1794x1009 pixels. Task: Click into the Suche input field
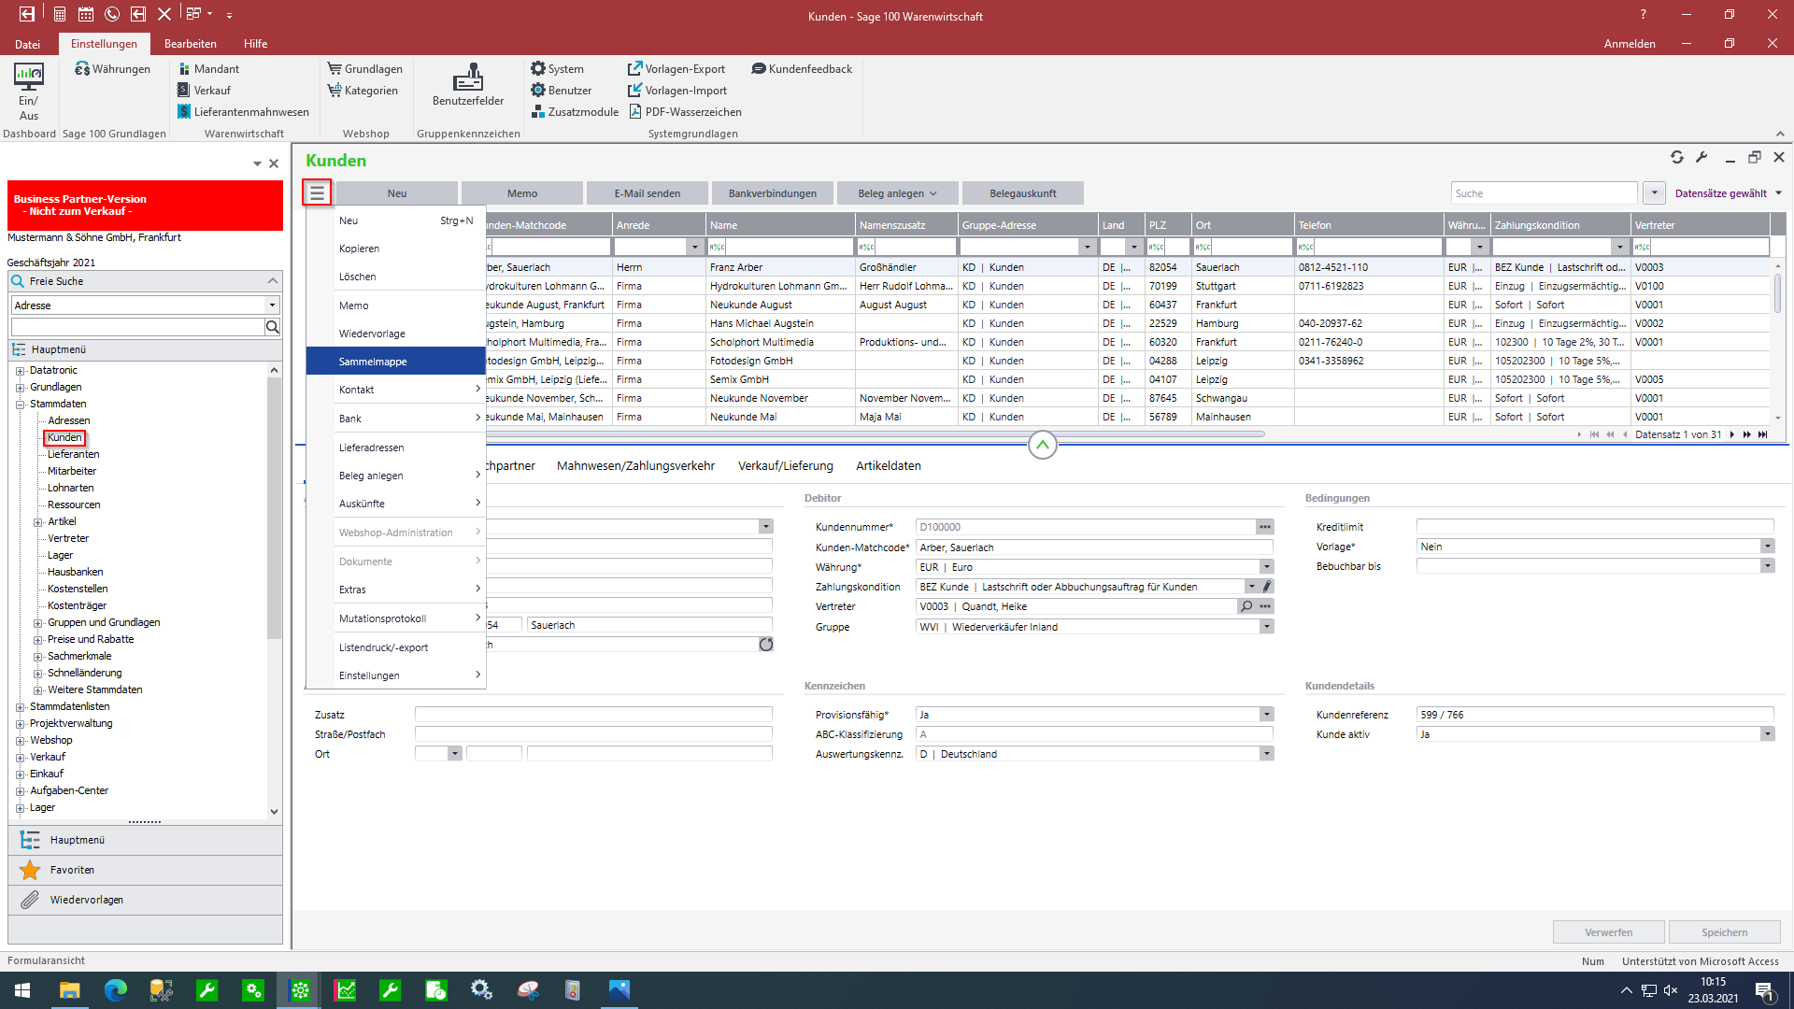1543,193
